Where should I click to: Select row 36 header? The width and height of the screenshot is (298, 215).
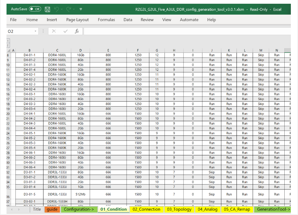coord(9,194)
